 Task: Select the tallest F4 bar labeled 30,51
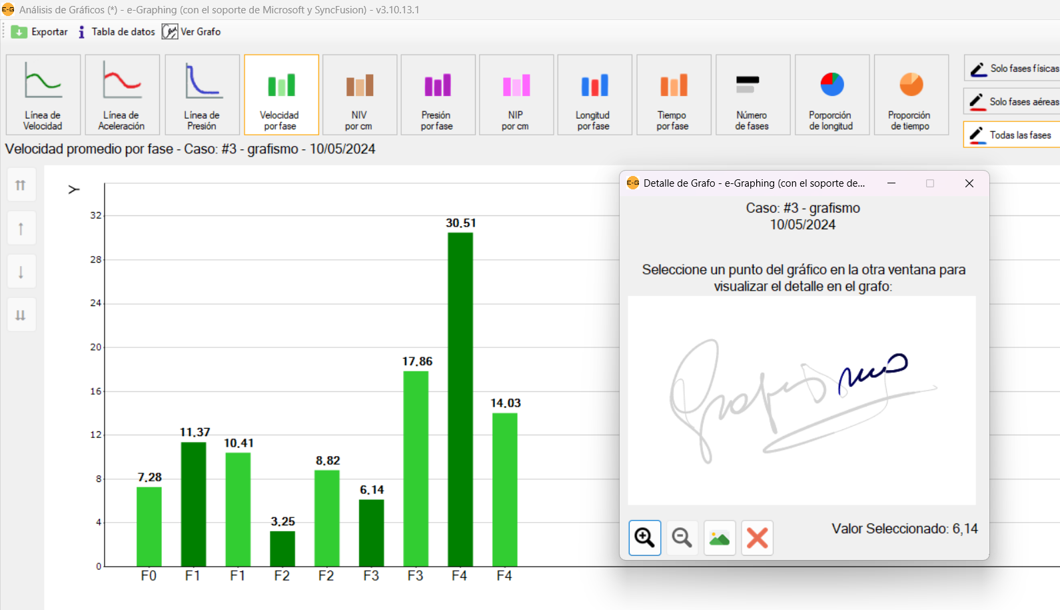coord(460,399)
